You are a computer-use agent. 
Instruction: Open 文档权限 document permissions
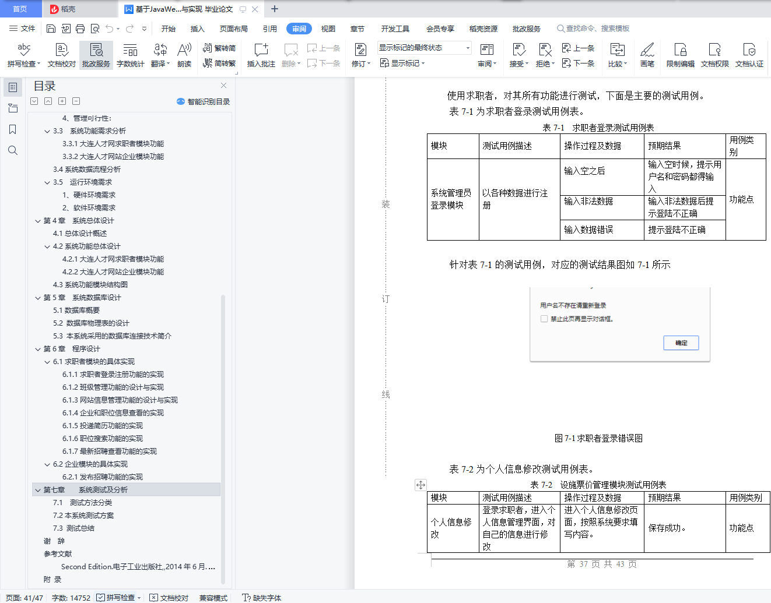point(715,55)
